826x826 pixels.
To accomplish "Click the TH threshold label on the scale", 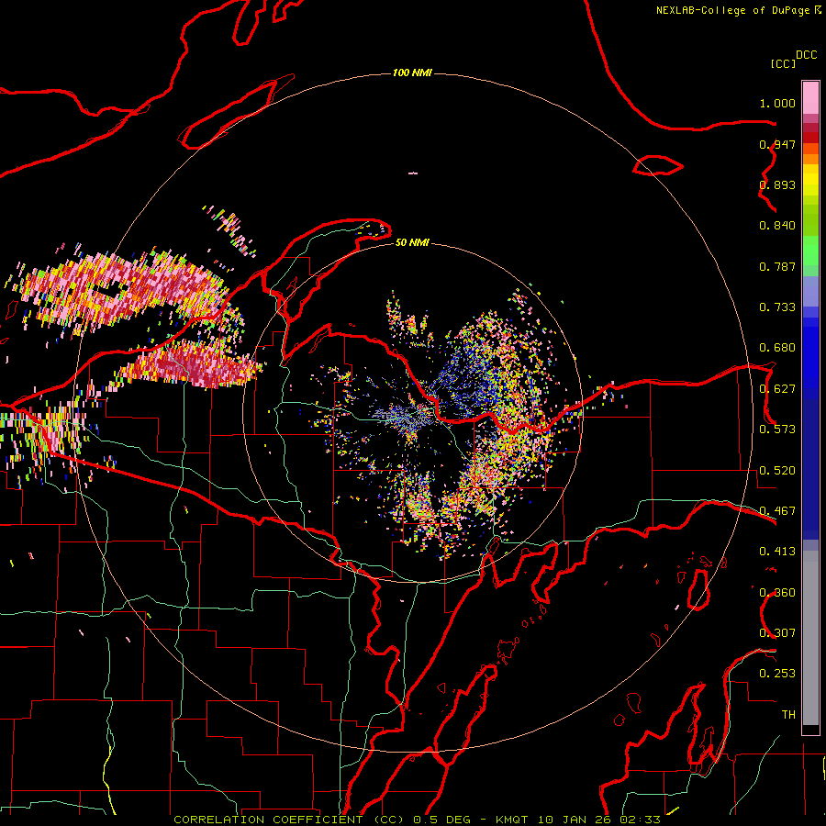I will (788, 715).
